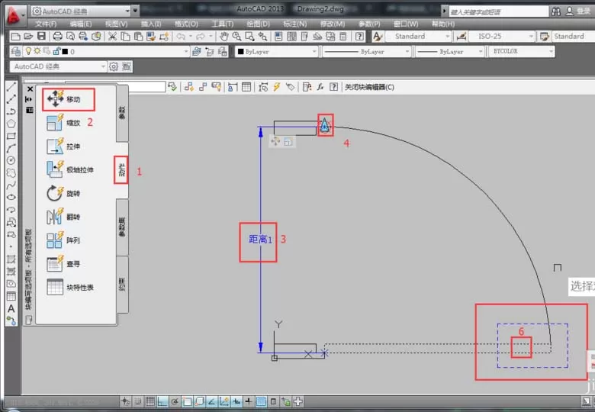This screenshot has height=412, width=595.
Task: Click the keyword search input field
Action: tap(498, 11)
